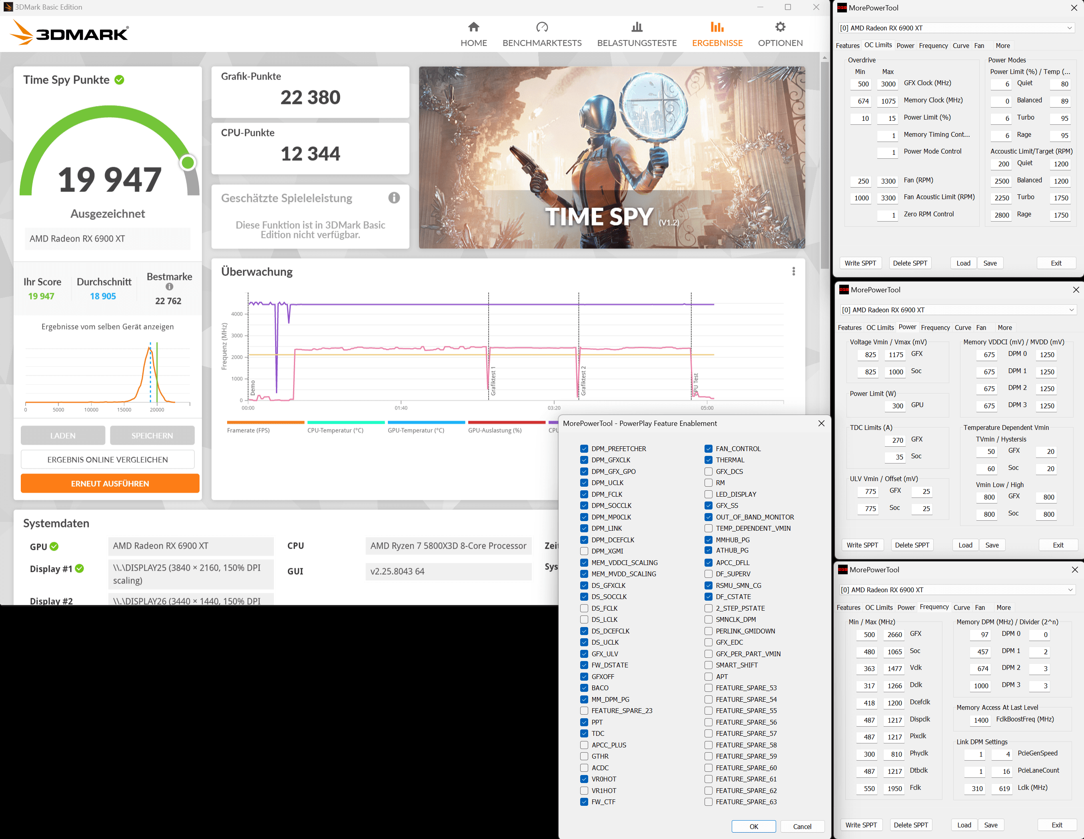Screen dimensions: 1084x839
Task: Uncheck DPM_PREFETCHER feature
Action: pyautogui.click(x=584, y=448)
